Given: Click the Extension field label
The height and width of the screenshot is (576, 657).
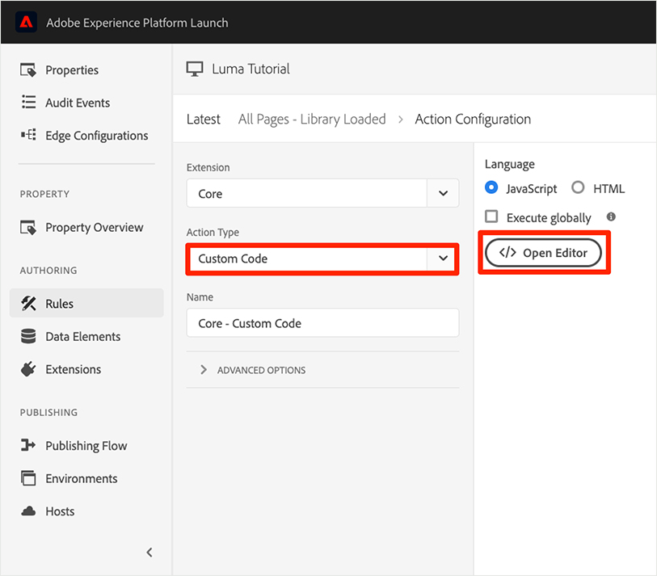Looking at the screenshot, I should 208,167.
